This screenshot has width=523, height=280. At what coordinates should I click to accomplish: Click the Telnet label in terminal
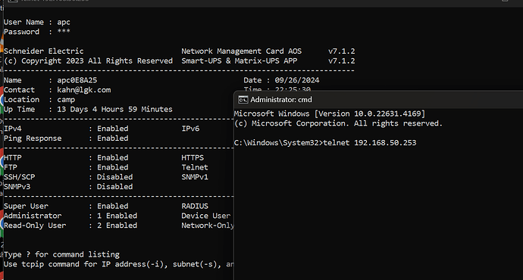point(195,167)
